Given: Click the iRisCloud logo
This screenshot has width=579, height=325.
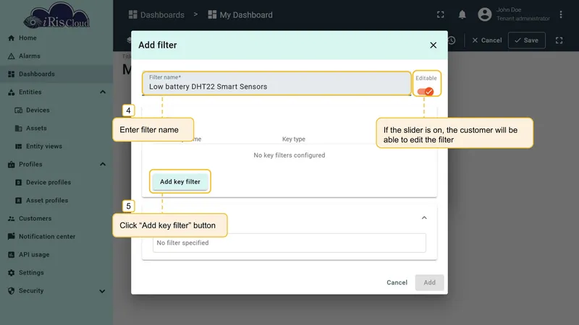Looking at the screenshot, I should 56,15.
